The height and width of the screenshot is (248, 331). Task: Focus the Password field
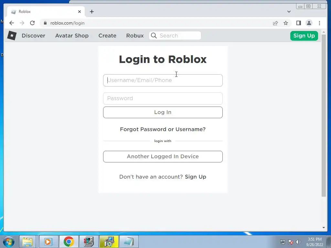(x=163, y=98)
